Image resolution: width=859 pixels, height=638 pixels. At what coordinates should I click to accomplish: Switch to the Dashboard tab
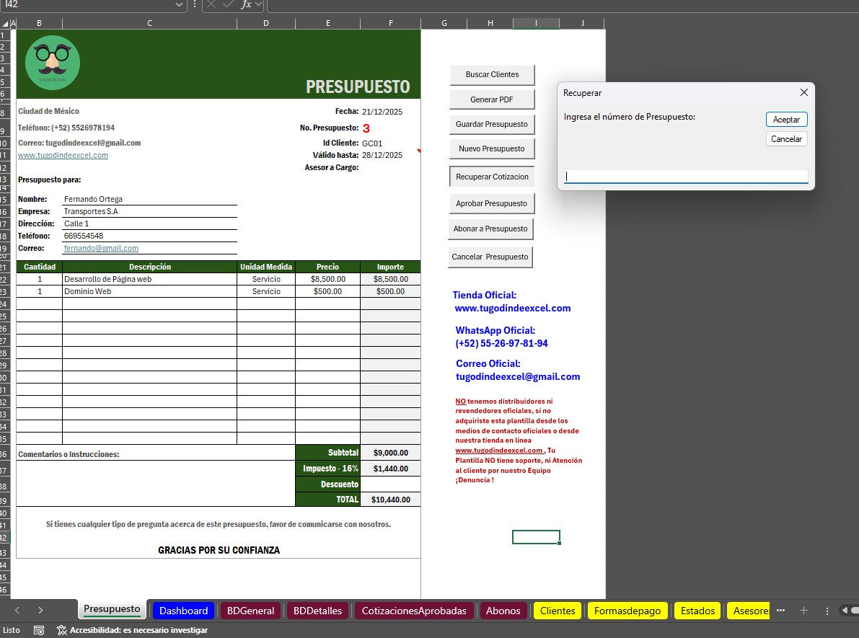point(183,611)
